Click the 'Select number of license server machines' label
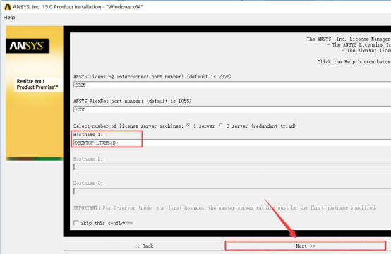The image size is (391, 254). point(128,126)
